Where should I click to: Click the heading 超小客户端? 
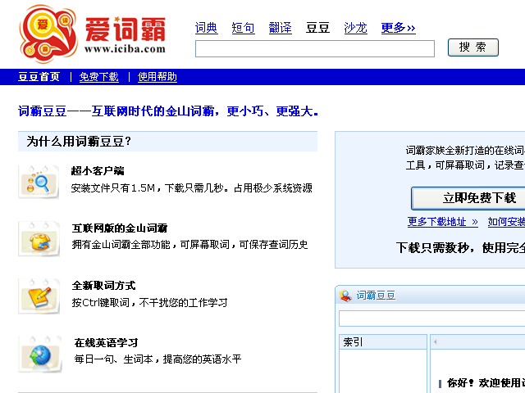pos(98,171)
